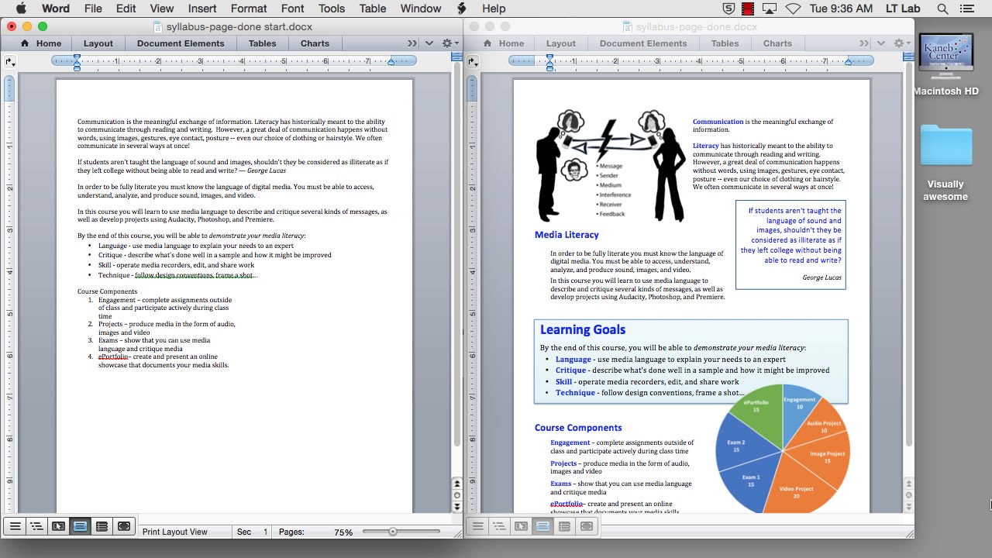Show more ribbon tabs in right window

click(863, 43)
